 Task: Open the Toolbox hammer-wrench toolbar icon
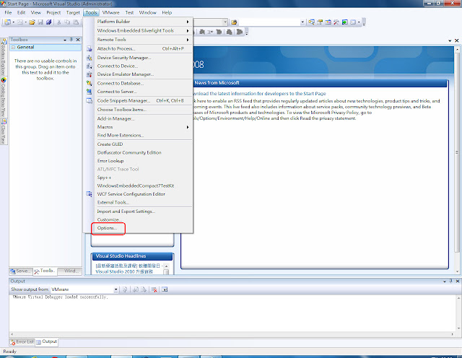point(336,22)
